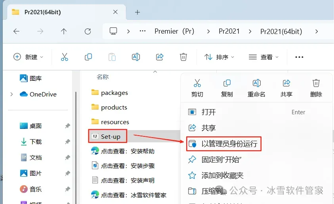This screenshot has width=334, height=204.
Task: Expand the OneDrive tree node
Action: [12, 94]
